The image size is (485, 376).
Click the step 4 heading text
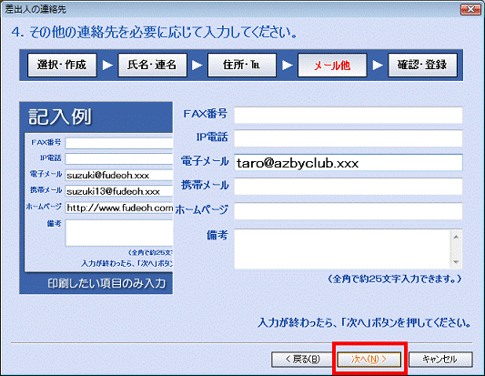[154, 32]
